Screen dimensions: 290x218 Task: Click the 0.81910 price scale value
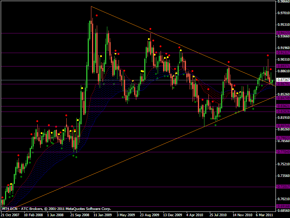[x=284, y=118]
